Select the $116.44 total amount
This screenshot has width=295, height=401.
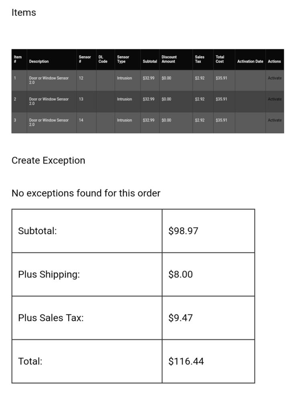pyautogui.click(x=186, y=361)
